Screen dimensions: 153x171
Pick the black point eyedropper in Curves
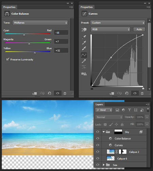tap(84, 37)
